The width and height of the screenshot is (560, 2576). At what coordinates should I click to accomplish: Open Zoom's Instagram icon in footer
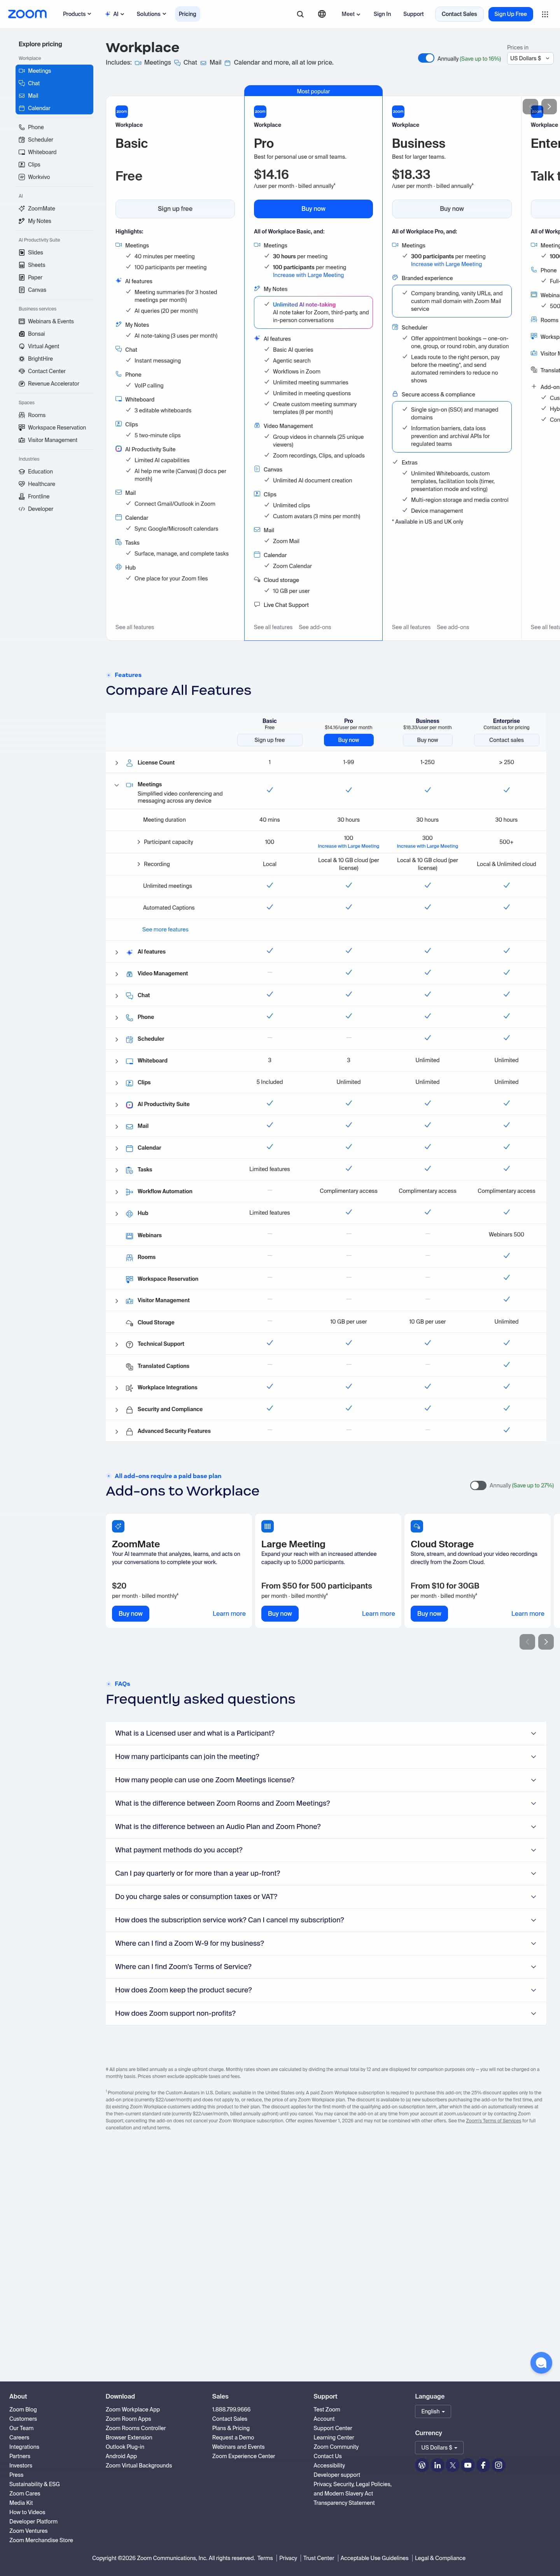pos(498,2465)
